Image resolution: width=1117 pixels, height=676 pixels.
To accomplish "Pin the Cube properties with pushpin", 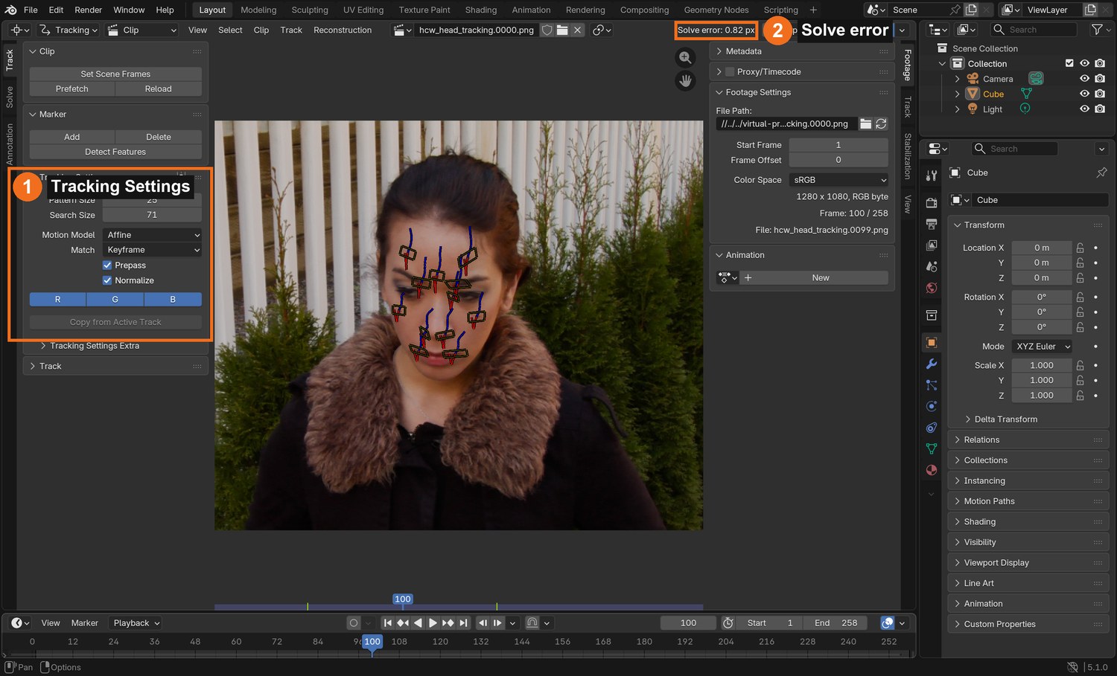I will (1101, 173).
